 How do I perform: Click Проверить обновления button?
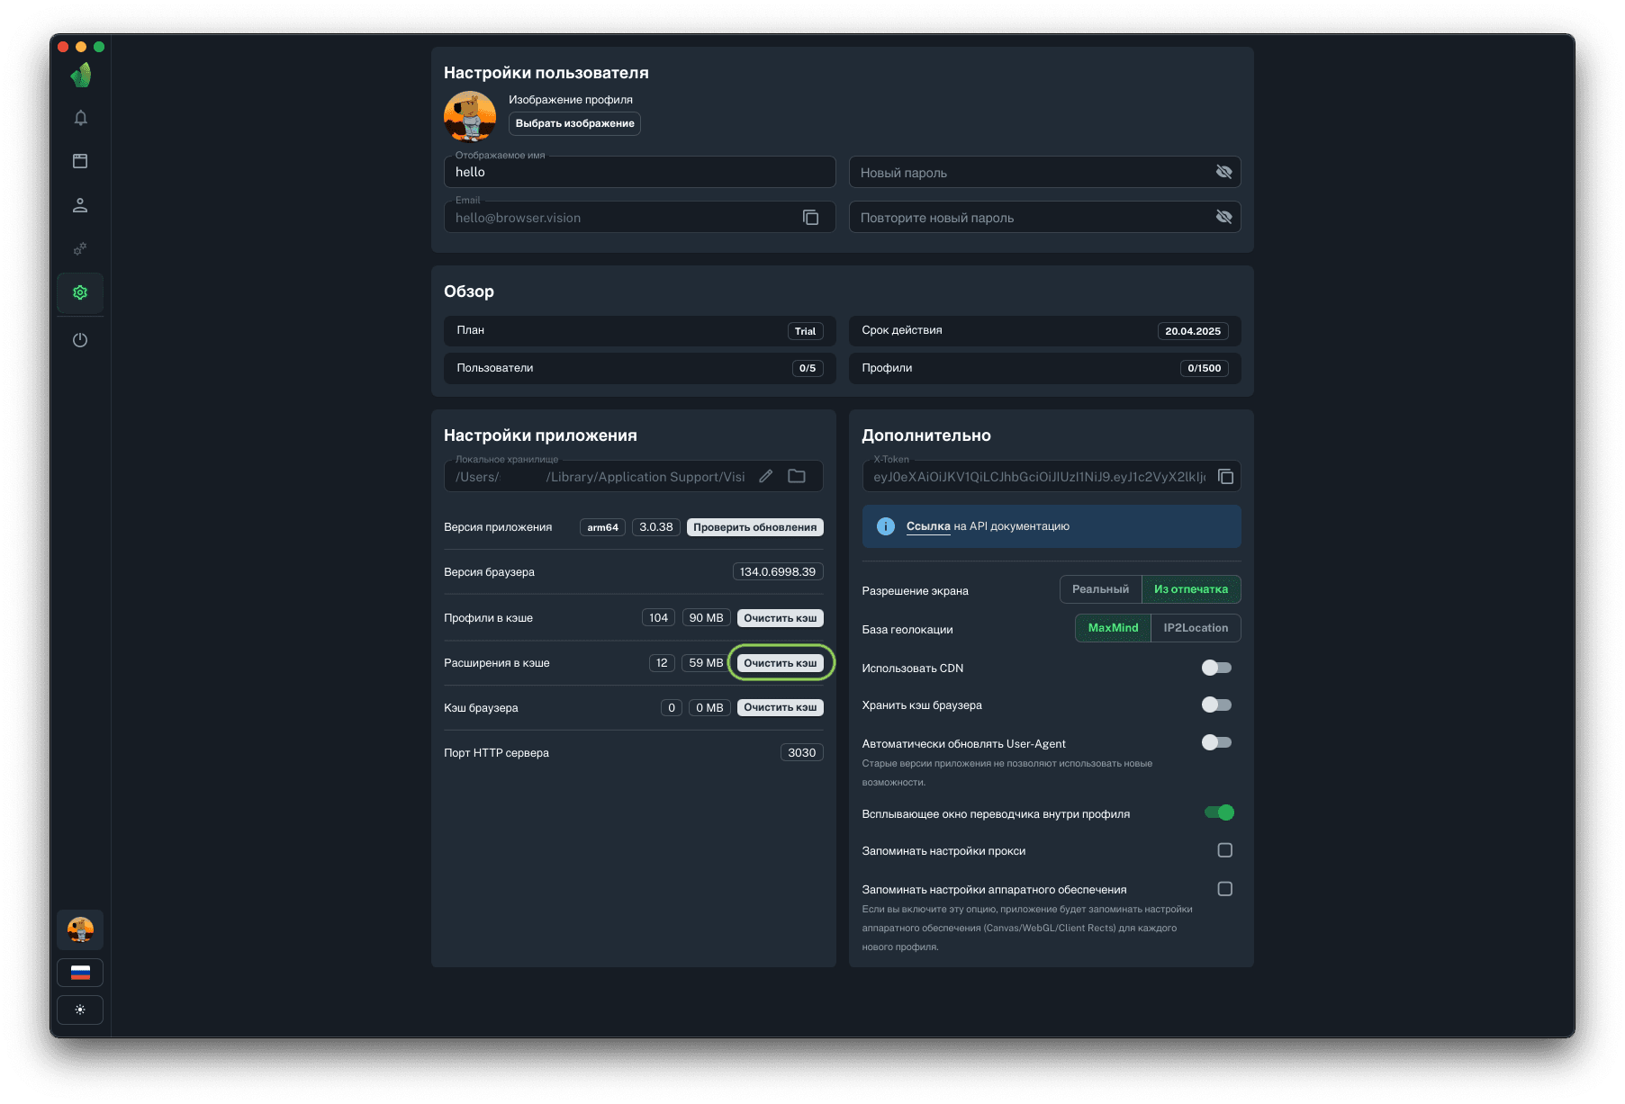(754, 527)
